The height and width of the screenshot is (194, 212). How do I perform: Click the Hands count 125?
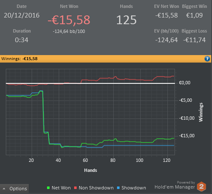(x=126, y=20)
